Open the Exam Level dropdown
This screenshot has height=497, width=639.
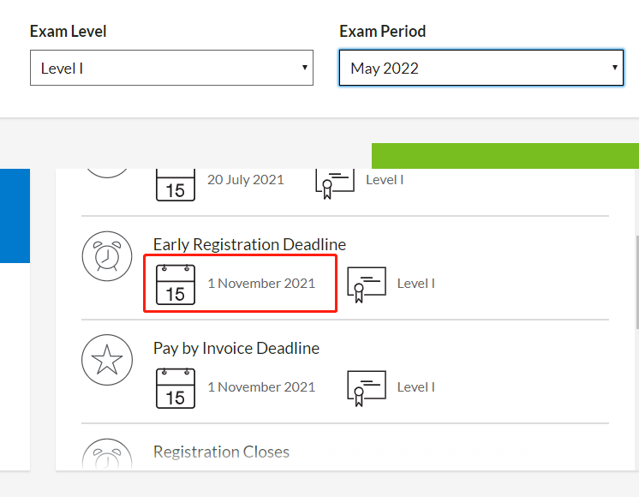[x=171, y=68]
